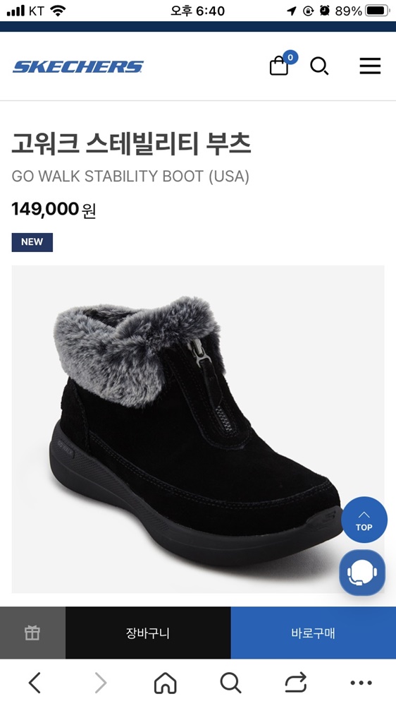This screenshot has width=396, height=706.
Task: Go to Skechers home via logo
Action: [x=78, y=66]
